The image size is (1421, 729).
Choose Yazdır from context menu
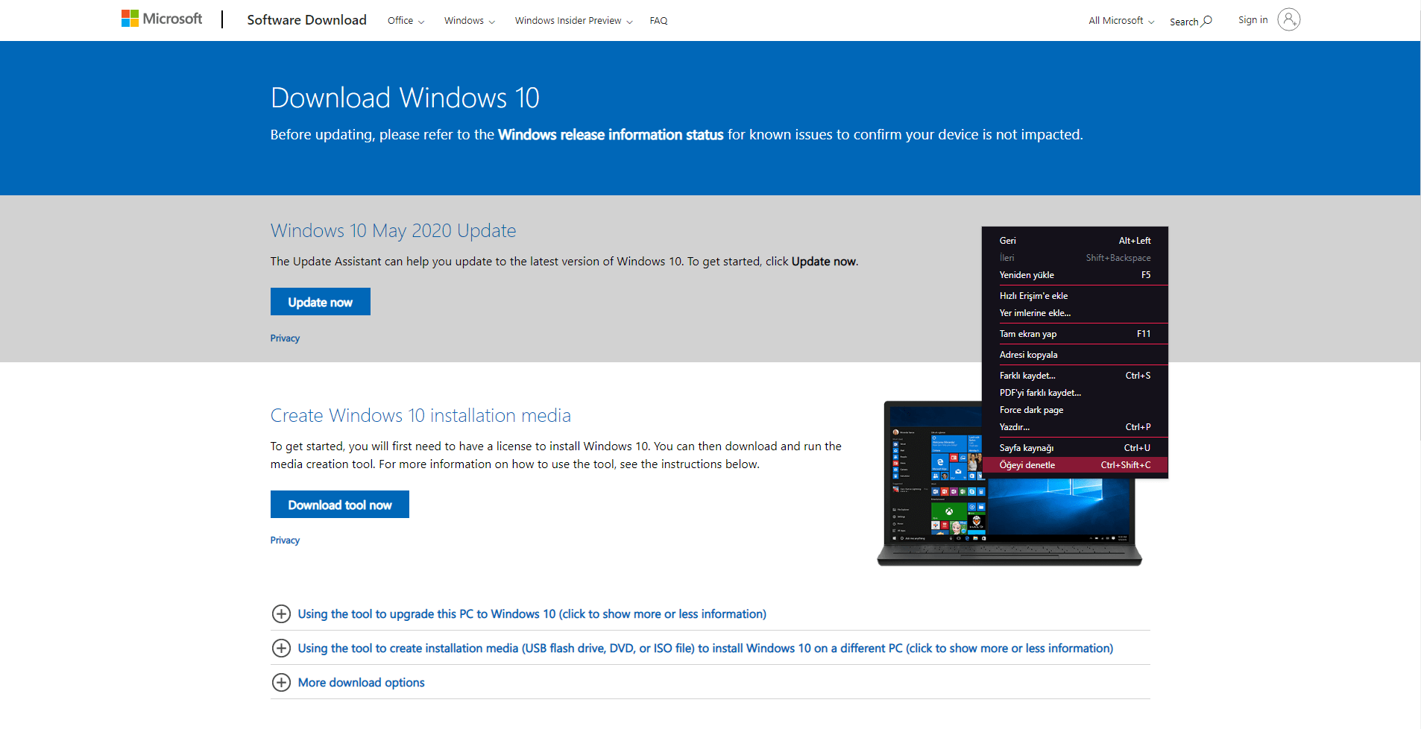click(x=1075, y=427)
